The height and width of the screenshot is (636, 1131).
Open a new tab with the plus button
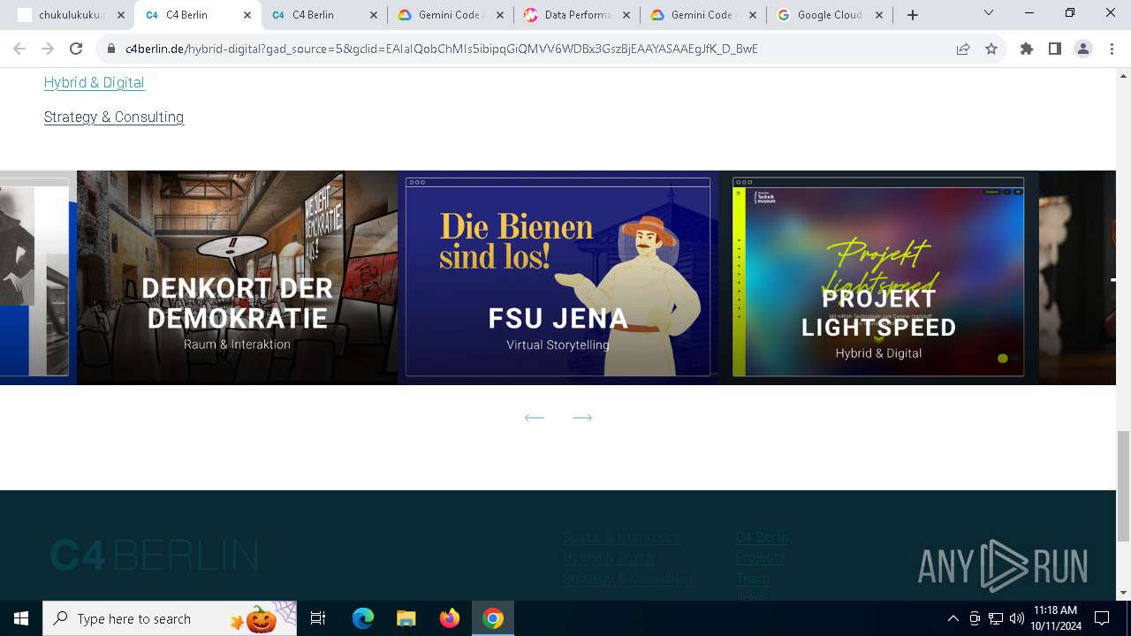(x=913, y=15)
